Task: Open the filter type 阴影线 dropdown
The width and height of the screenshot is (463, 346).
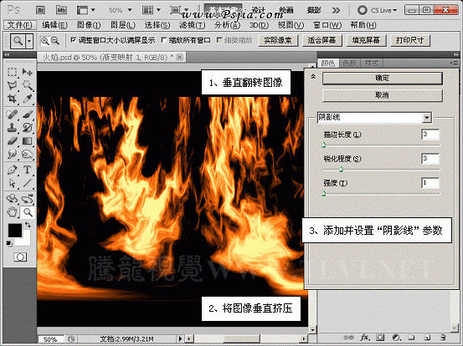Action: 426,118
